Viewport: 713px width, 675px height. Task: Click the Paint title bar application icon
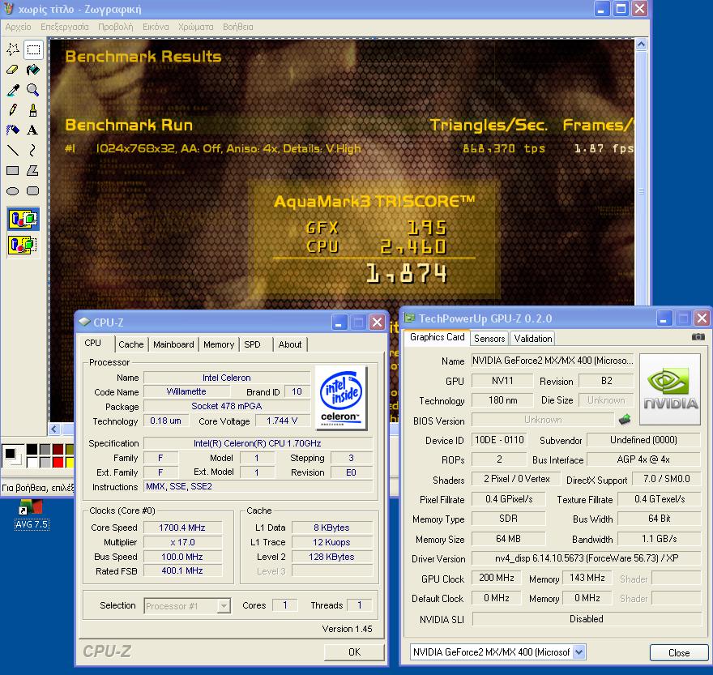pos(9,8)
